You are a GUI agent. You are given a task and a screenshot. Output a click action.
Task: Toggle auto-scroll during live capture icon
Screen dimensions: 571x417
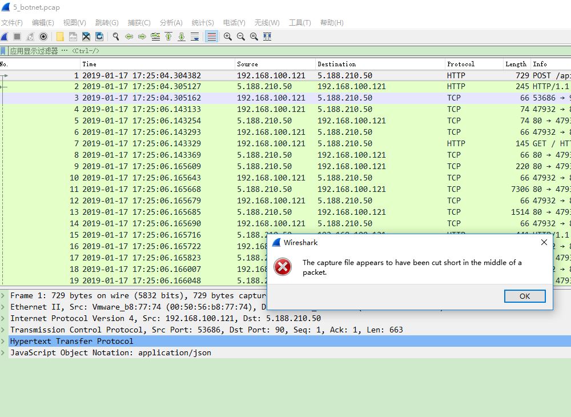(195, 37)
